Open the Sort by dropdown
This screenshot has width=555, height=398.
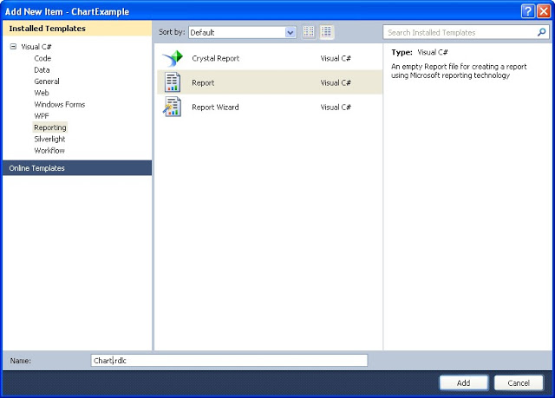pyautogui.click(x=291, y=33)
